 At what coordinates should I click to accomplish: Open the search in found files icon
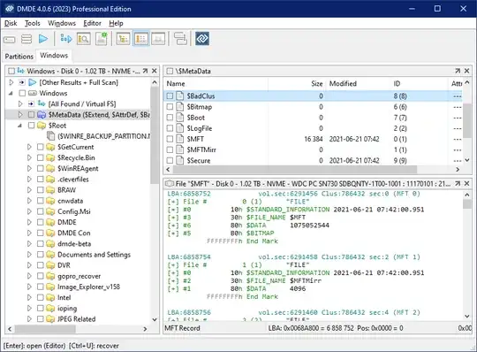tap(83, 39)
